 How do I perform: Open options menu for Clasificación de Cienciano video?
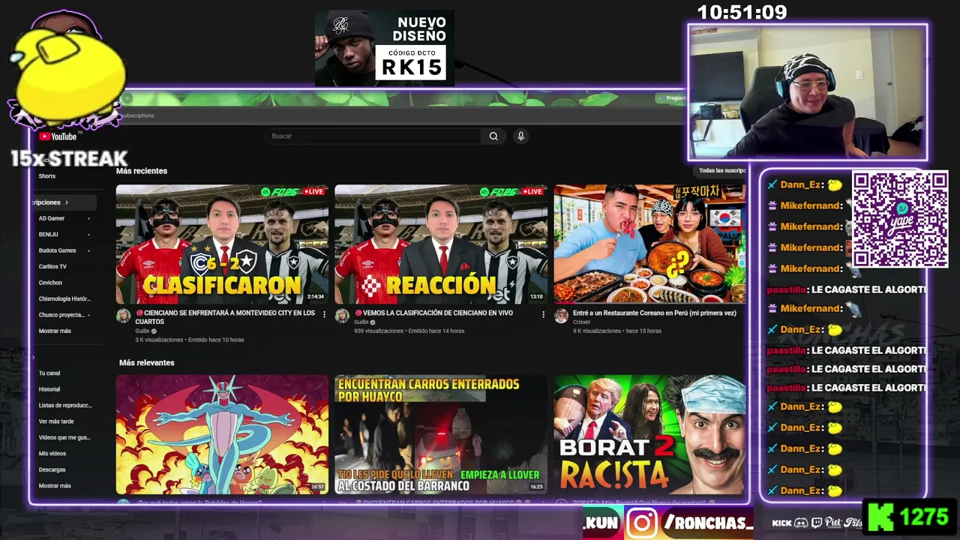pos(544,314)
